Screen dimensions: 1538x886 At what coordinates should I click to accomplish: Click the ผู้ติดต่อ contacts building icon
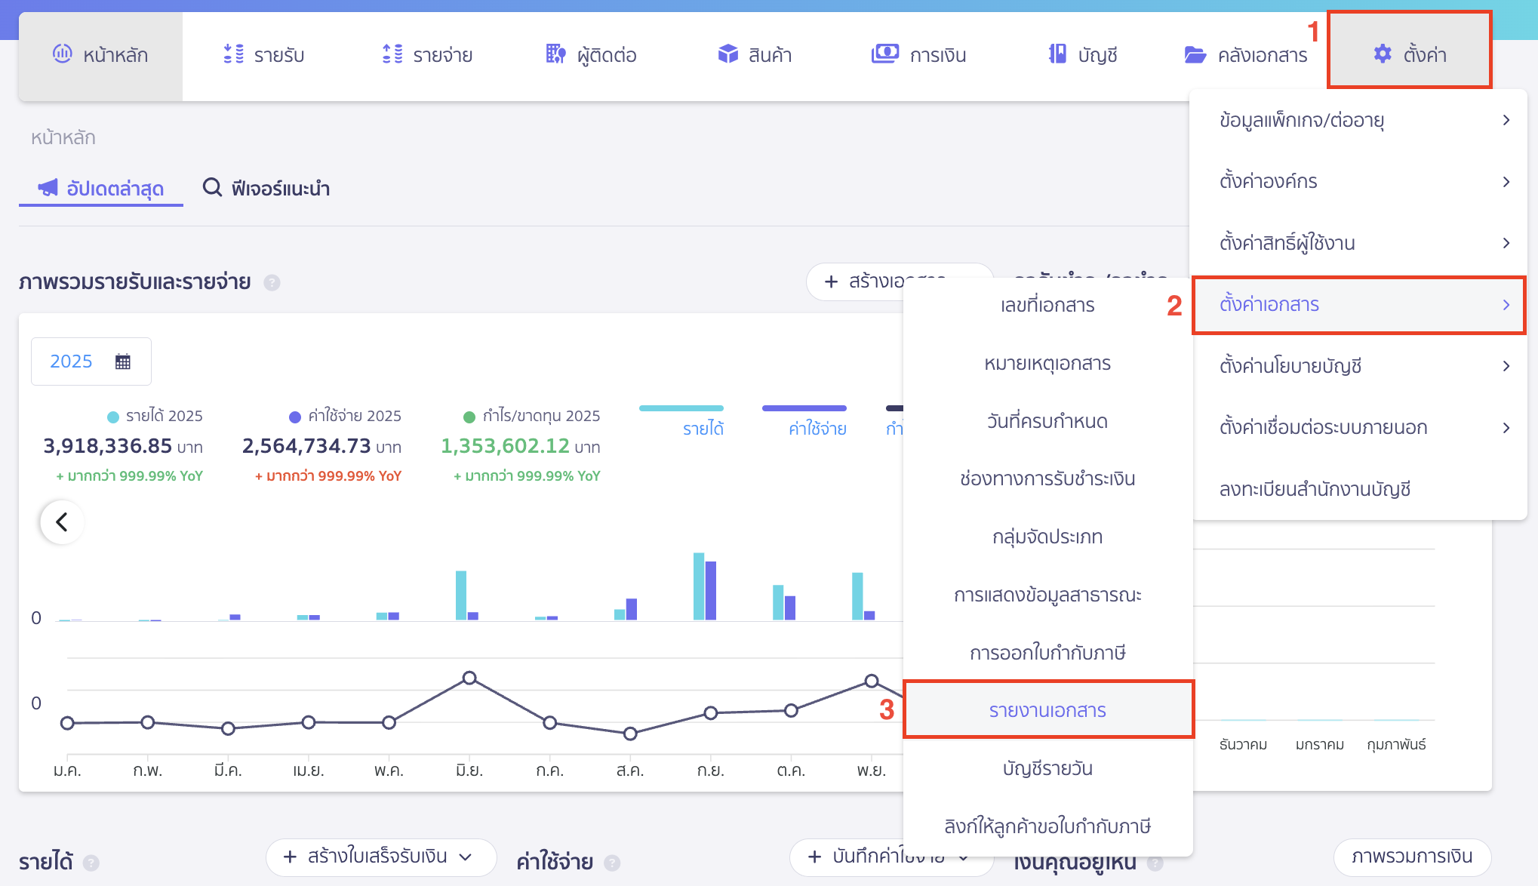pyautogui.click(x=555, y=54)
